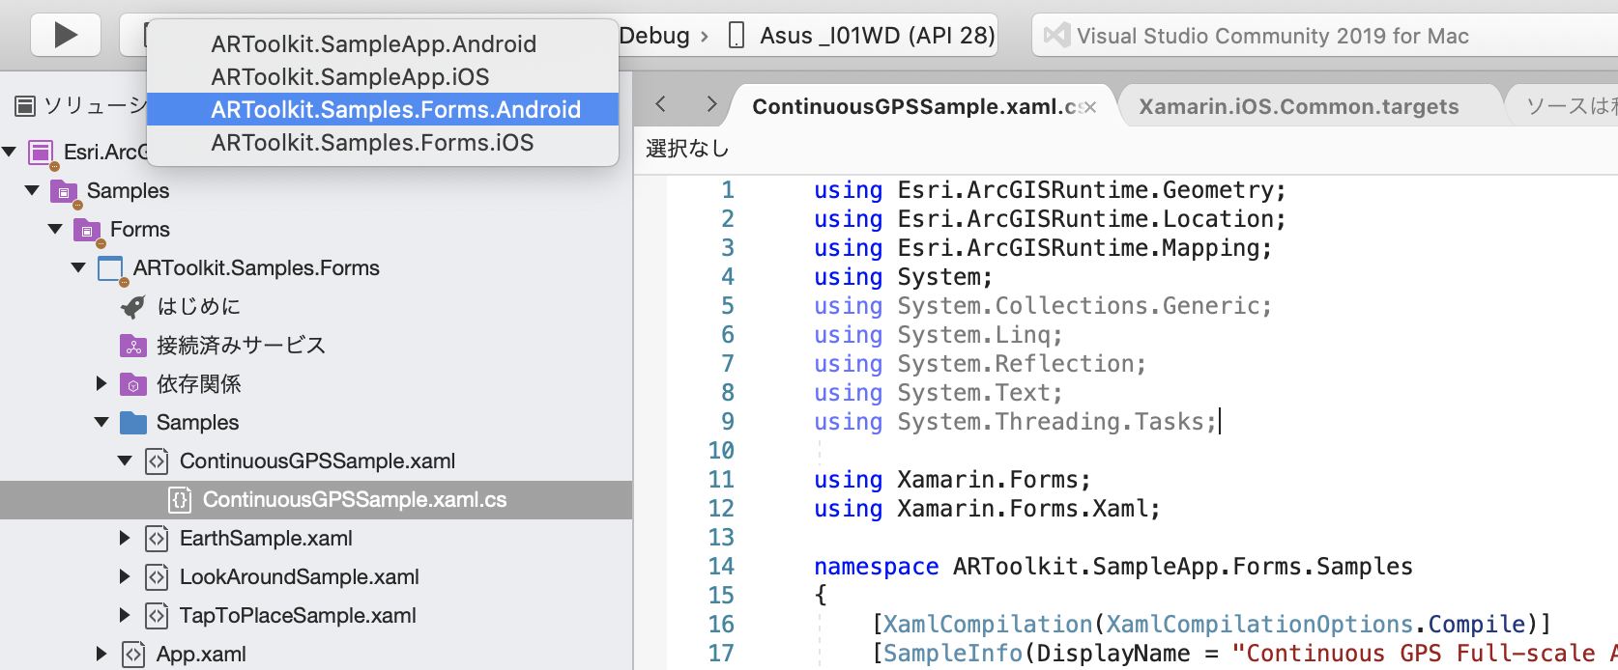Click the solution pad icon
The width and height of the screenshot is (1618, 670).
point(26,105)
